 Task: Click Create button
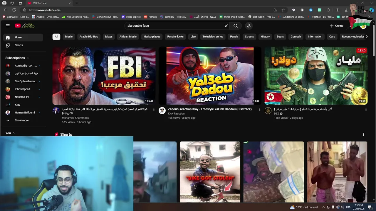coord(336,26)
